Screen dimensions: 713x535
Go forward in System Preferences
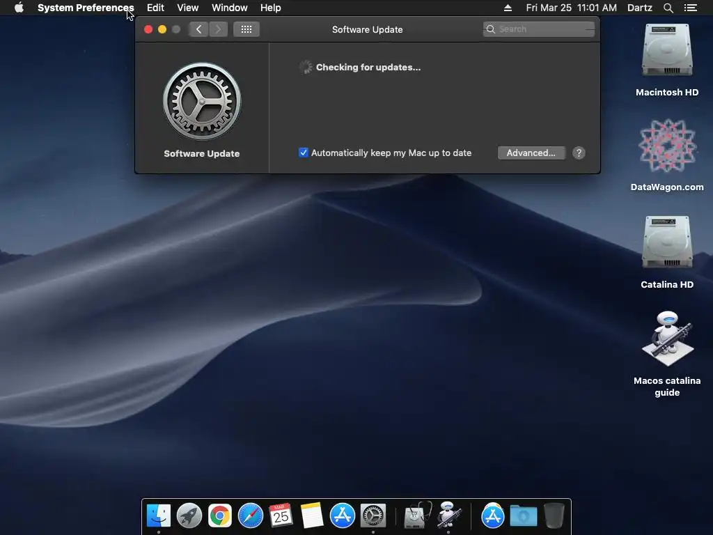click(218, 29)
